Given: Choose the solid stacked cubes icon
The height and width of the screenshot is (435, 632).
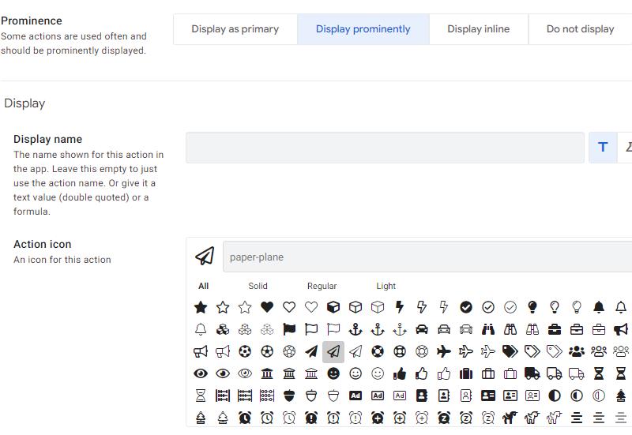Looking at the screenshot, I should coord(223,329).
